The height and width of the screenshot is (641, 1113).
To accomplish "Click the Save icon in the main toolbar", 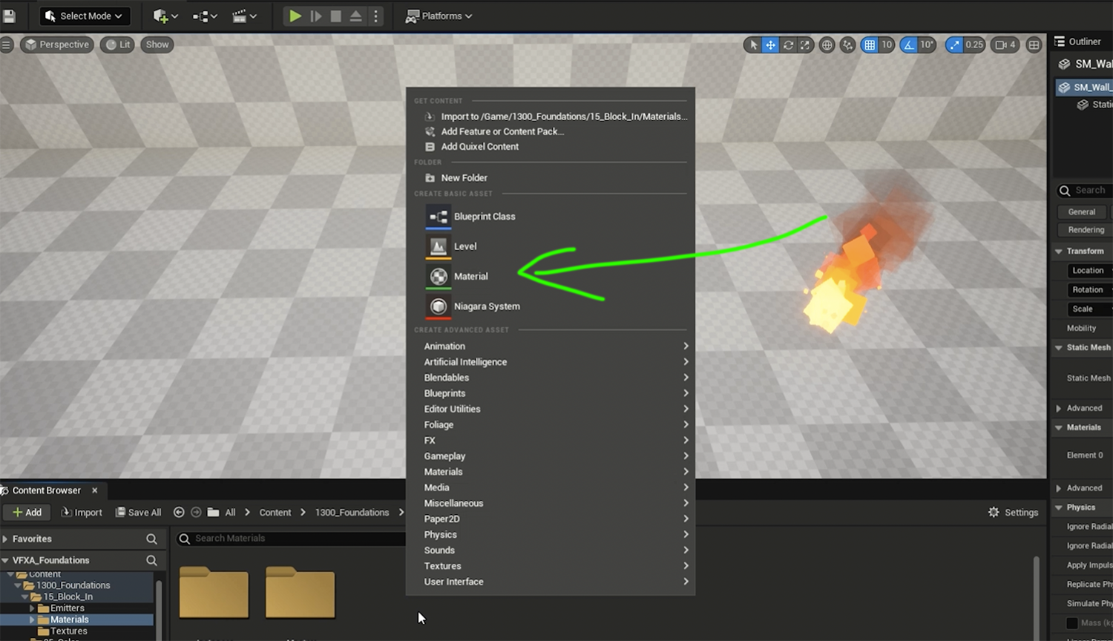I will tap(9, 16).
